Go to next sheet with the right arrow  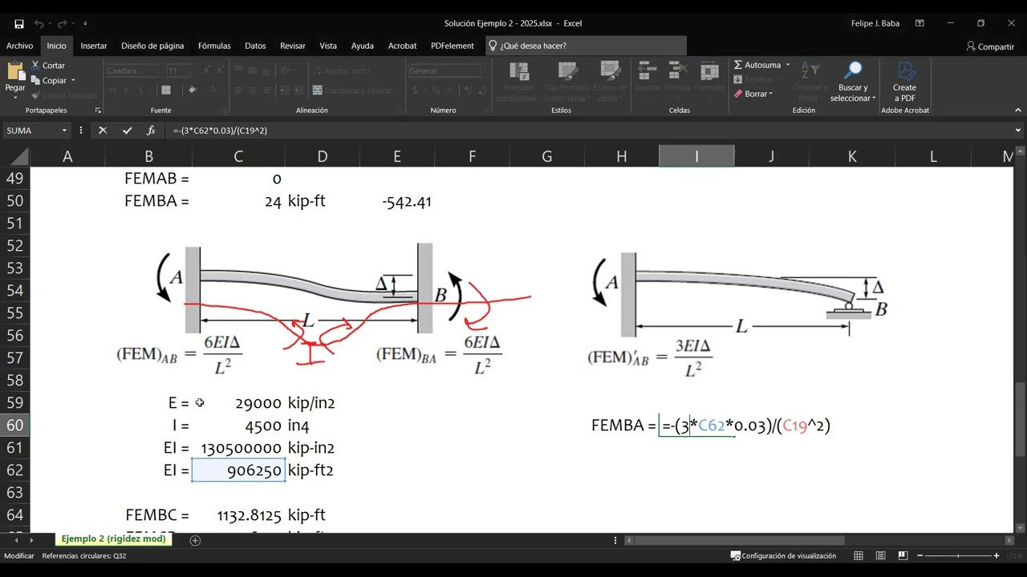coord(31,540)
